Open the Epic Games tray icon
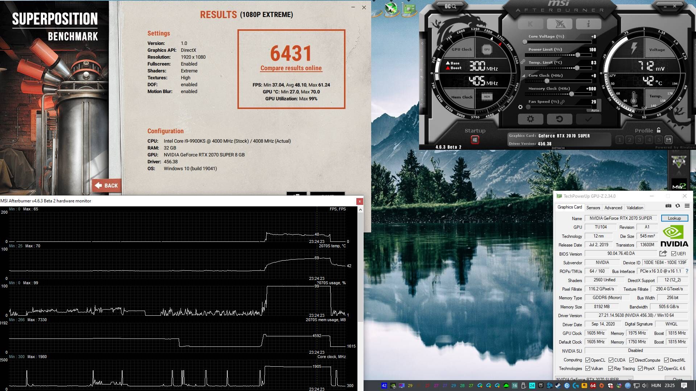The width and height of the screenshot is (696, 391). coord(540,386)
